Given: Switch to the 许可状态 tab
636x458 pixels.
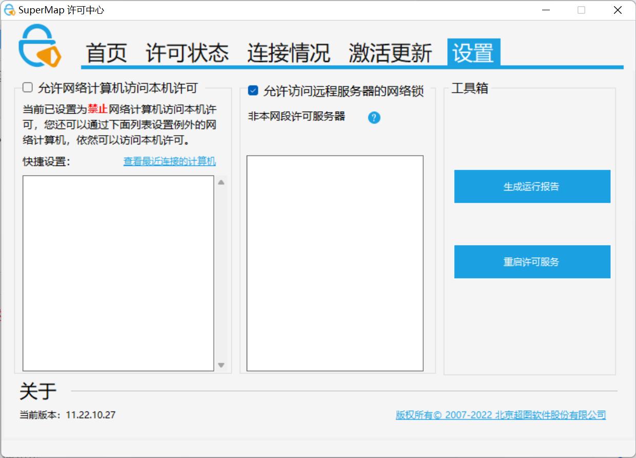Looking at the screenshot, I should click(x=187, y=53).
